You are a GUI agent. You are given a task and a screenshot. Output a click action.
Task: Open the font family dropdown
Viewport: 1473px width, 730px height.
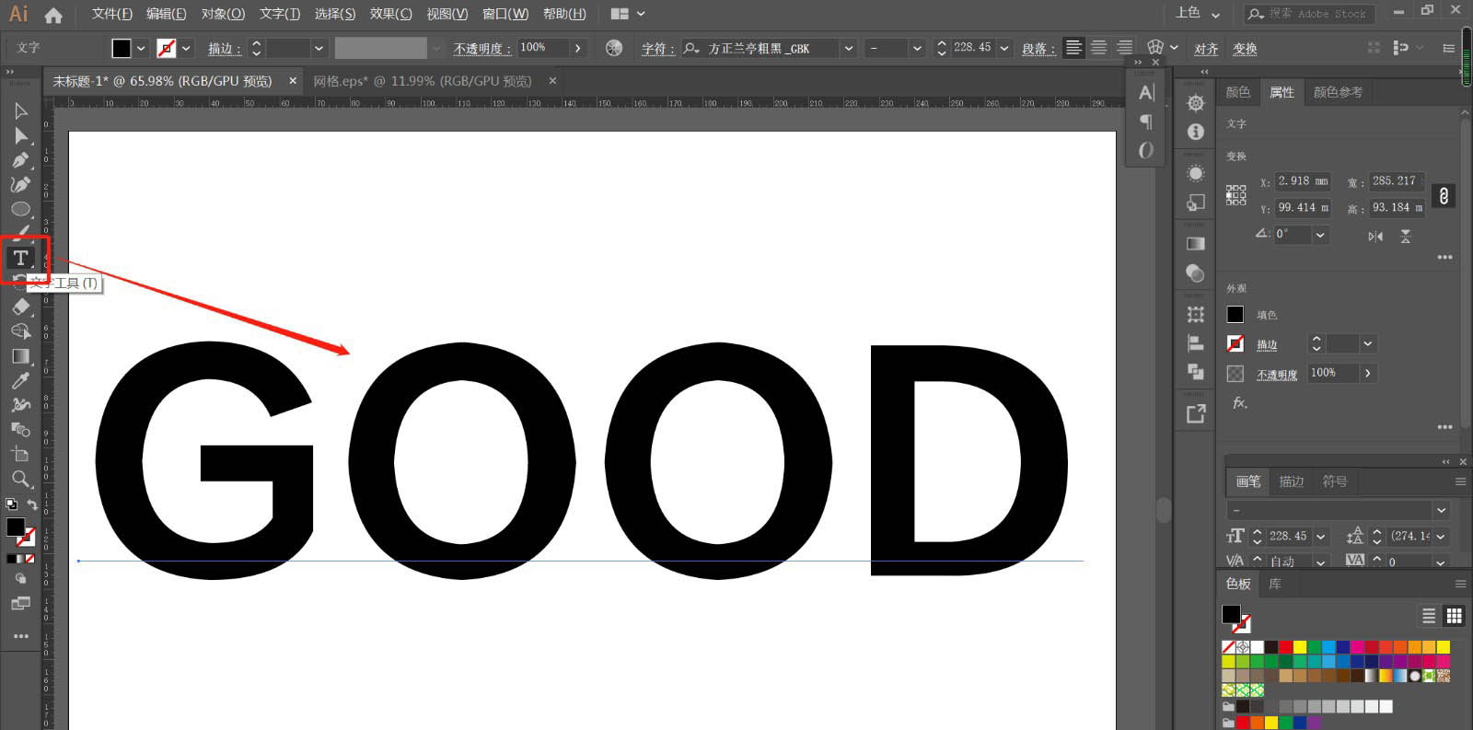(x=849, y=48)
